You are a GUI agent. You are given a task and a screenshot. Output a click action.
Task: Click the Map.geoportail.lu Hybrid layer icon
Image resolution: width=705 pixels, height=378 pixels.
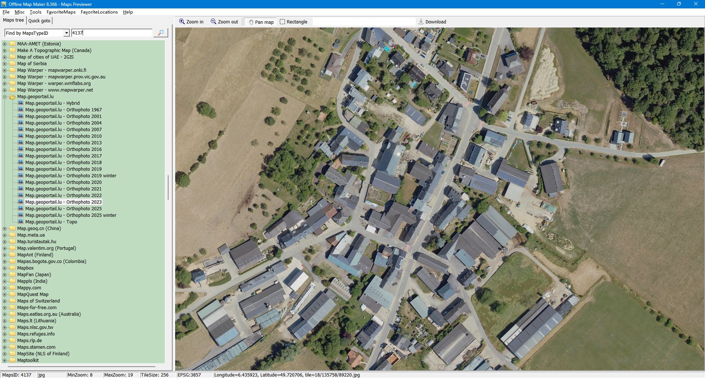(x=21, y=103)
